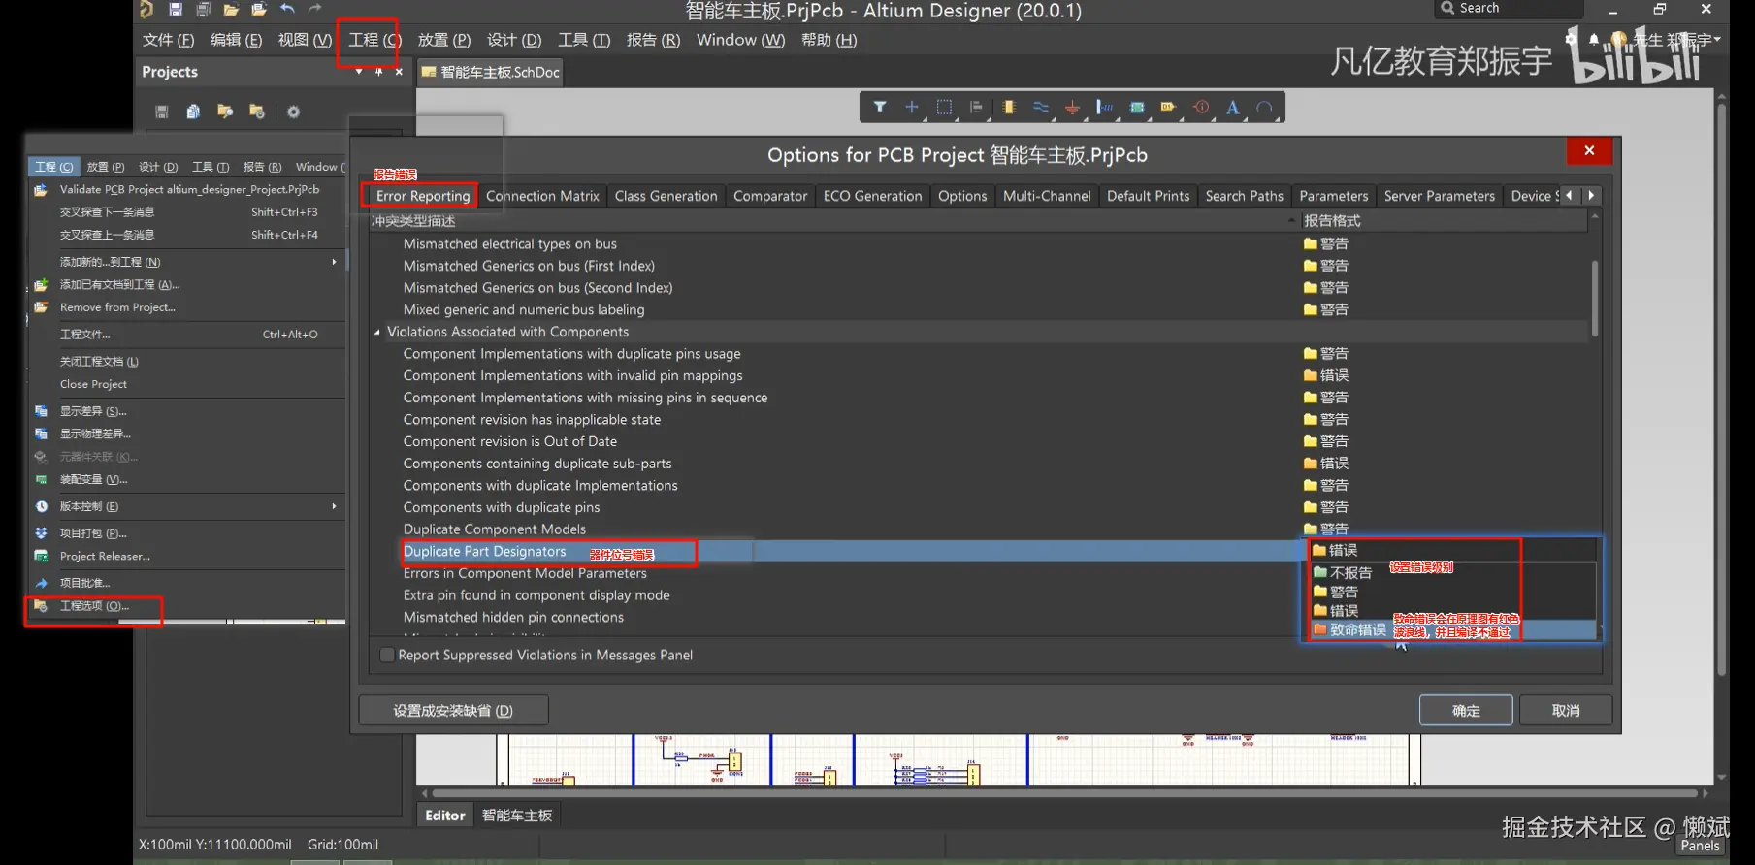
Task: Collapse the Violations Associated with Components group
Action: point(377,332)
